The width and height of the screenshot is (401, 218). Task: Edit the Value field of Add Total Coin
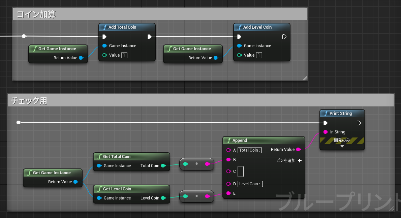(x=124, y=55)
